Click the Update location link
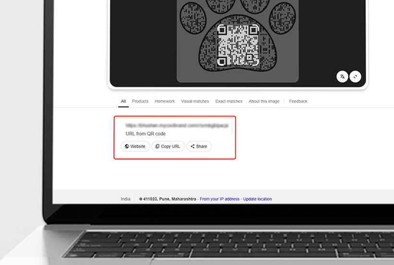This screenshot has width=394, height=265. pyautogui.click(x=258, y=199)
